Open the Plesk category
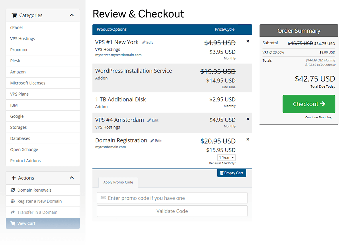Screen dimensions: 344x247 tap(43, 61)
